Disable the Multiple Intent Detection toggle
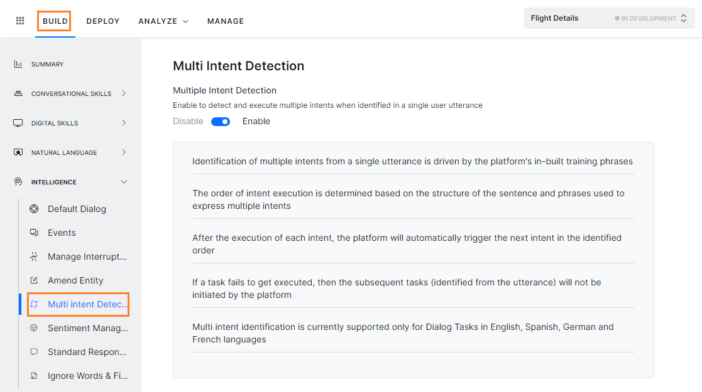 click(221, 120)
